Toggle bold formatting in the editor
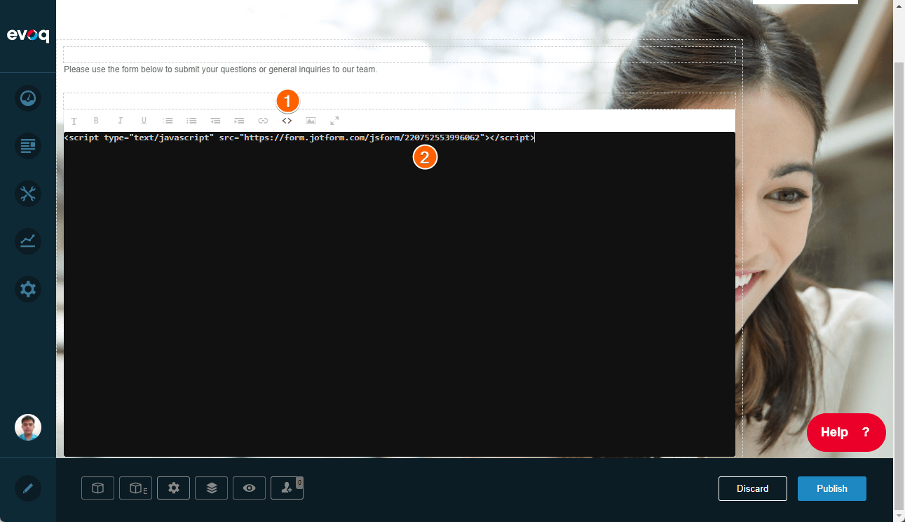Viewport: 905px width, 522px height. click(x=97, y=120)
